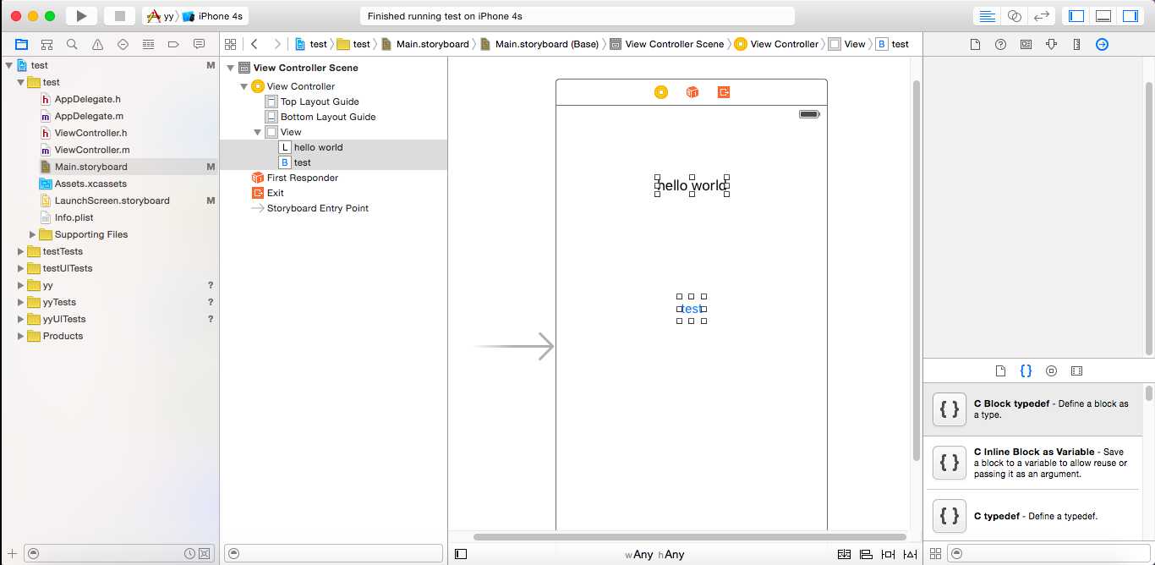Select LaunchScreen.storyboard file

pyautogui.click(x=112, y=200)
